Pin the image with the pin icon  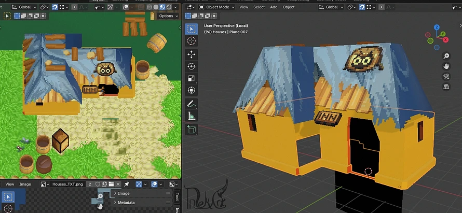coord(127,184)
